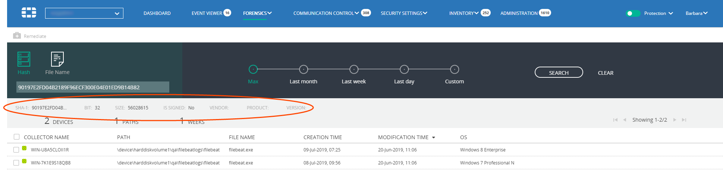723x173 pixels.
Task: Go to the previous results page arrow
Action: pos(625,120)
